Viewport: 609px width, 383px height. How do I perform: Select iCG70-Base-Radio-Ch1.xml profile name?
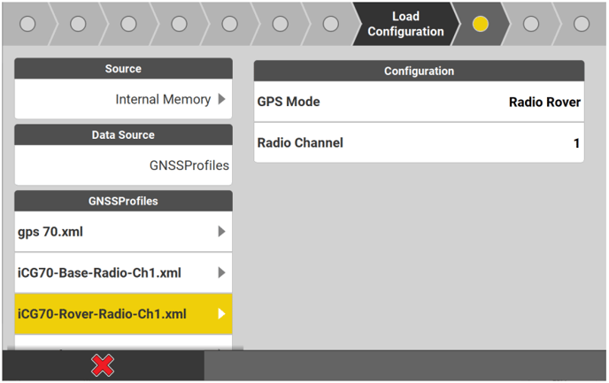coord(99,273)
